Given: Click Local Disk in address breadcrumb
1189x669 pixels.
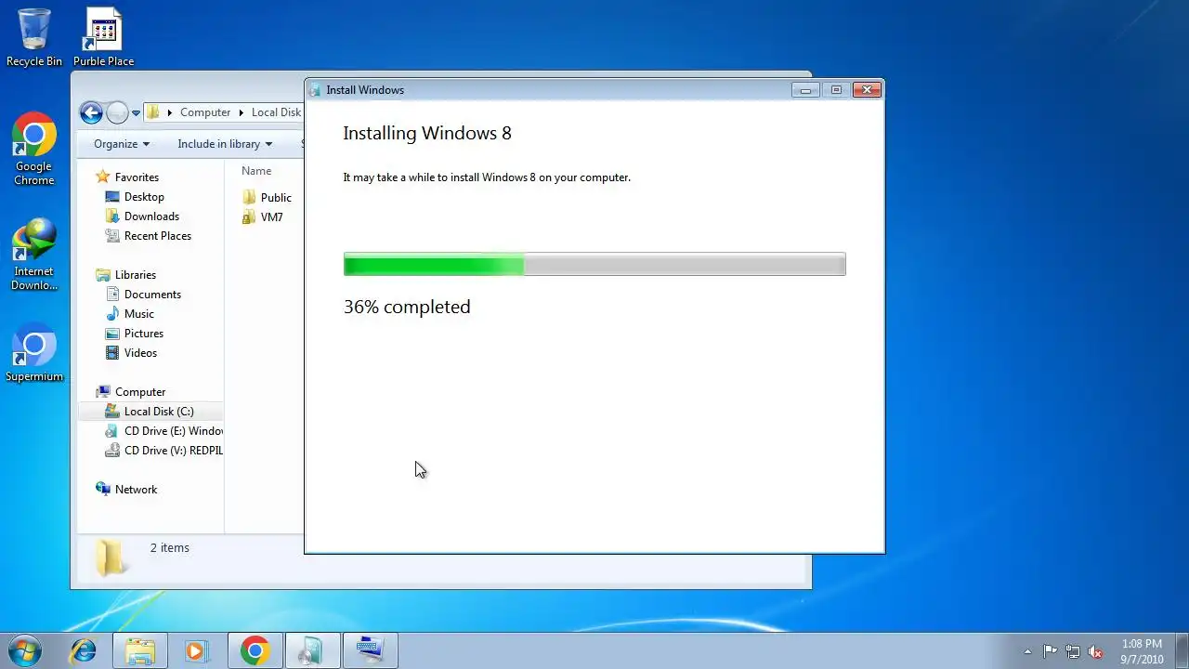Looking at the screenshot, I should [x=276, y=112].
